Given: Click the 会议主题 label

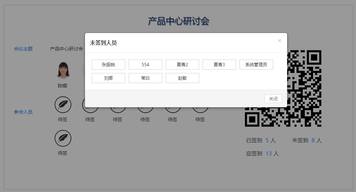Looking at the screenshot, I should tap(23, 49).
